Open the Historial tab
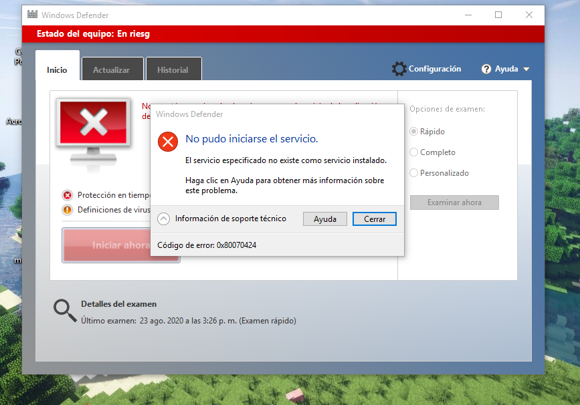This screenshot has width=580, height=405. [173, 70]
